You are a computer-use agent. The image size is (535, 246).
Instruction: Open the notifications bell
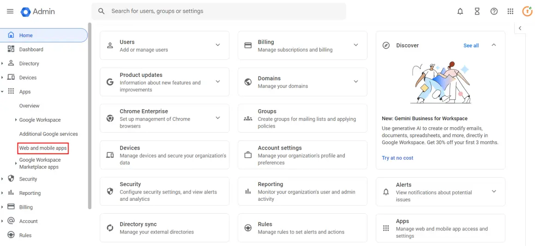tap(460, 11)
